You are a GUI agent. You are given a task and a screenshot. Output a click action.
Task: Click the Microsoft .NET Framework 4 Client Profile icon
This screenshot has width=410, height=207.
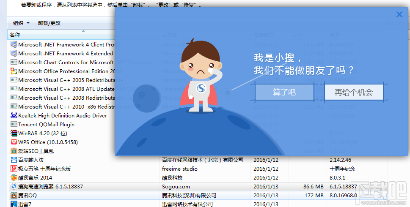click(x=14, y=45)
